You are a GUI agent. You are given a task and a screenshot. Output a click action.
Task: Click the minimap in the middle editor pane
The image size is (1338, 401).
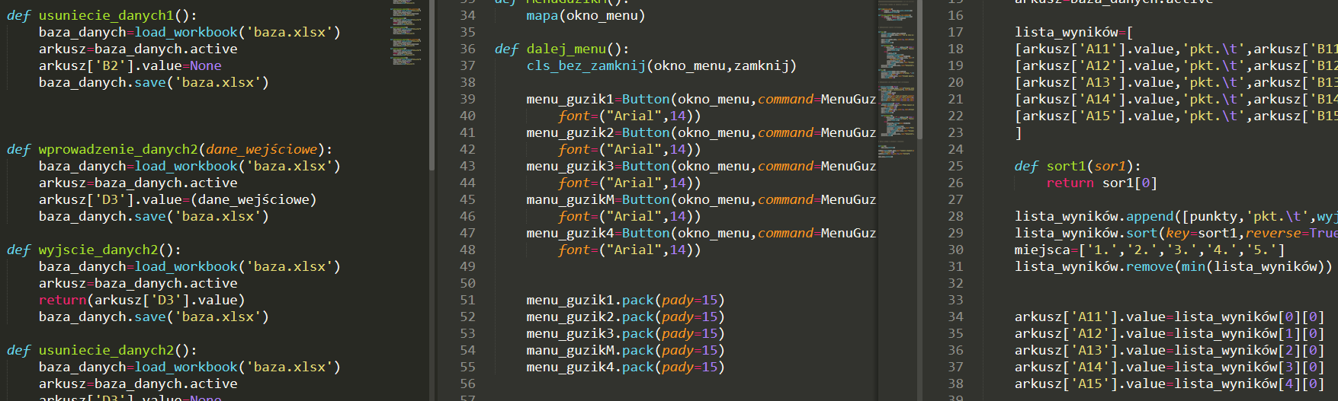(897, 76)
